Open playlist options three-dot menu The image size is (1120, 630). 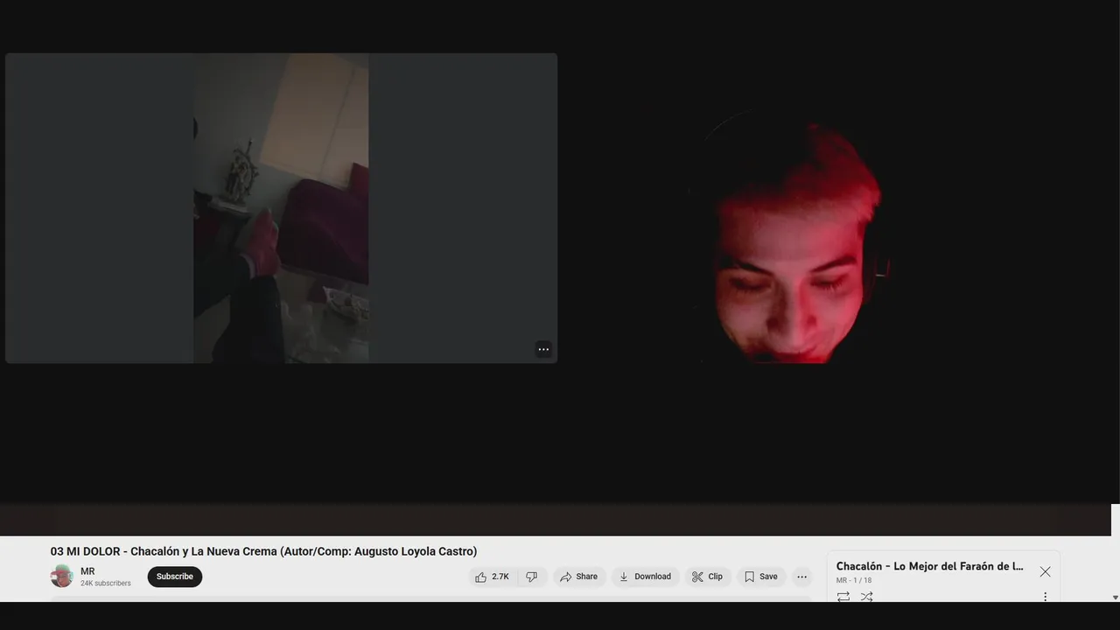1045,597
